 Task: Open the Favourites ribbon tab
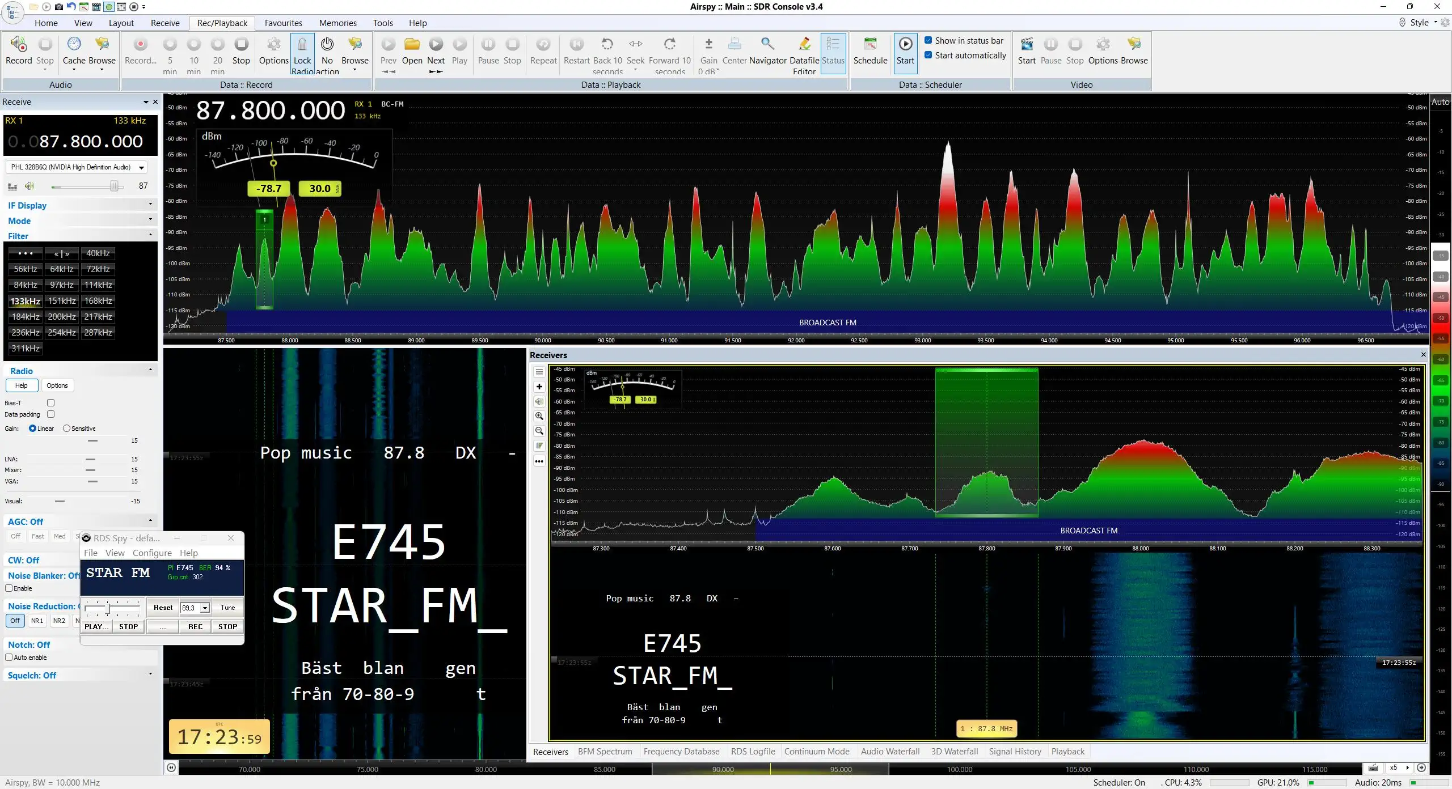(x=283, y=23)
